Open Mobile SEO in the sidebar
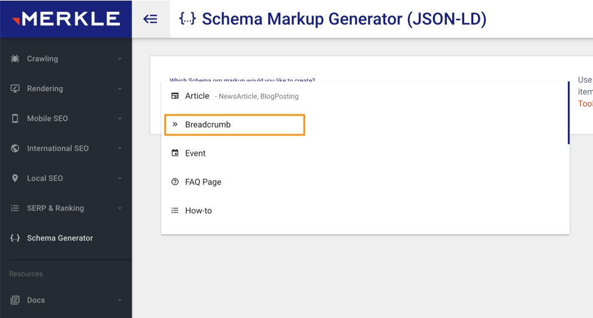This screenshot has height=318, width=593. click(66, 119)
